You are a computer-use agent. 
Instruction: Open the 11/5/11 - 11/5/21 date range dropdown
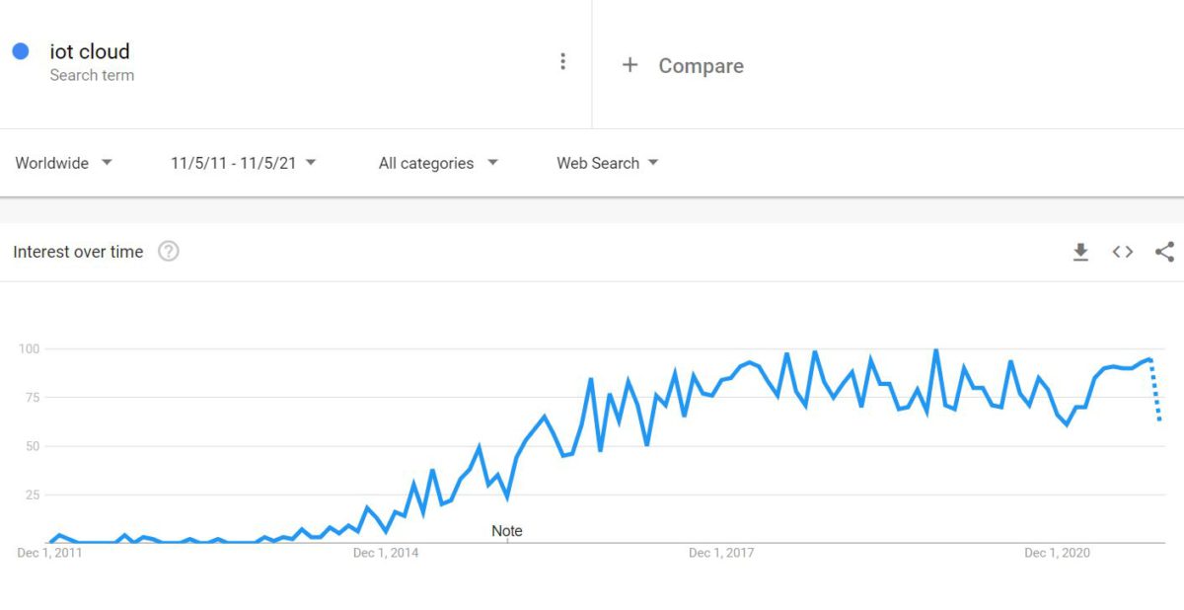pos(243,163)
